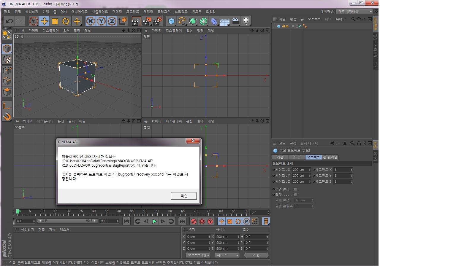This screenshot has height=266, width=456.
Task: Open 3D view 카메라 menu
Action: 33,31
